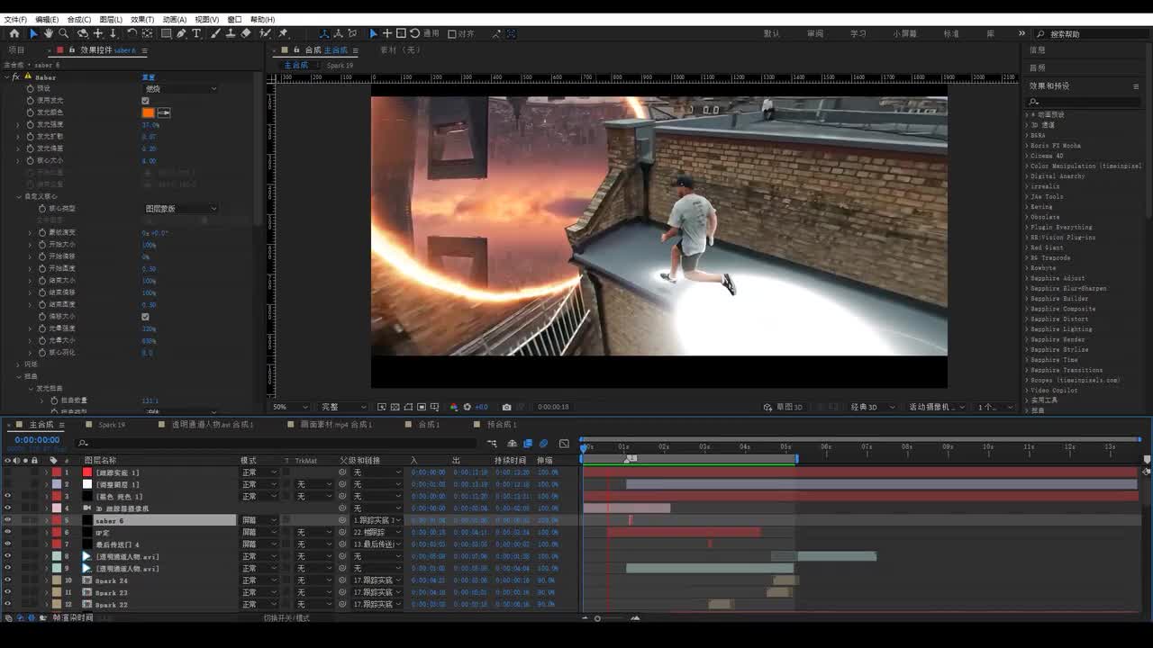Open the 效果(T) Effect menu
The height and width of the screenshot is (648, 1153).
point(141,19)
